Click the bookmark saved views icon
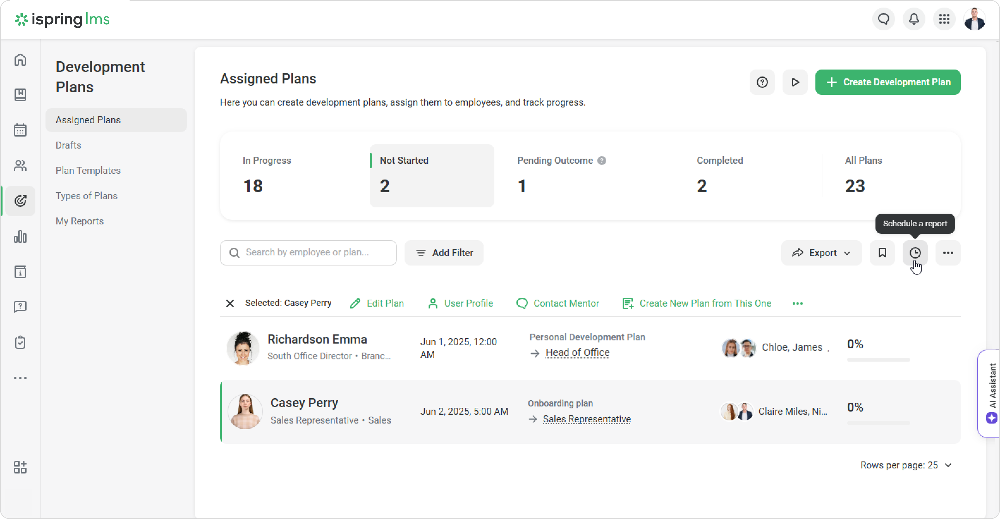Viewport: 1000px width, 519px height. click(882, 253)
